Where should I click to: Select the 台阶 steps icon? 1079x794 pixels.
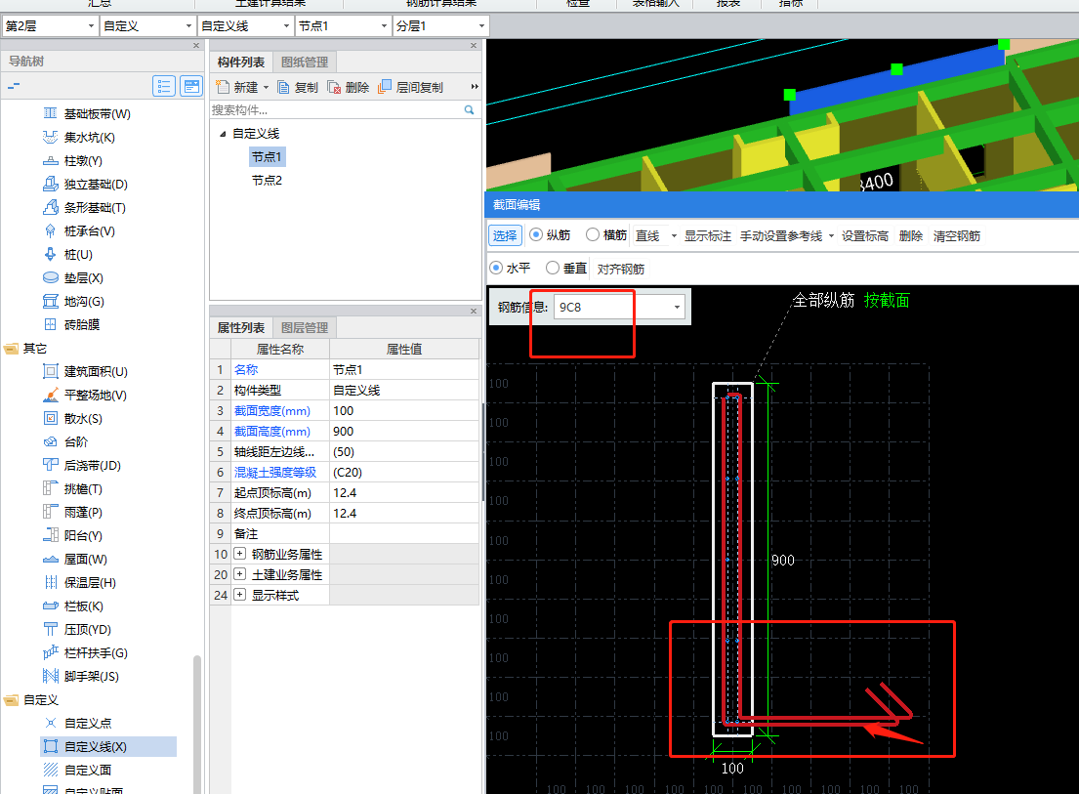tap(50, 441)
